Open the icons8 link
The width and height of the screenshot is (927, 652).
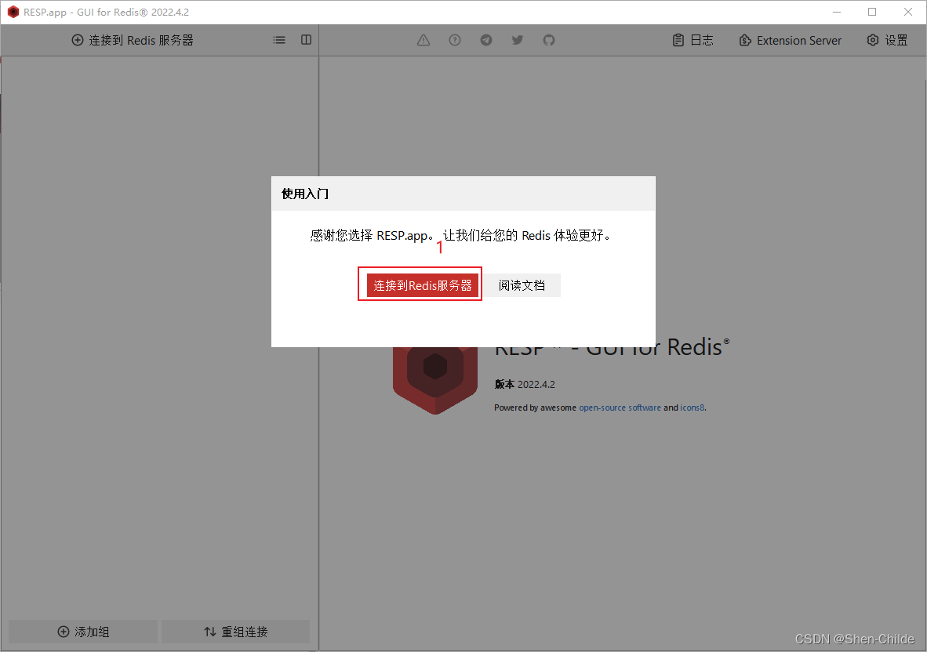pos(692,407)
